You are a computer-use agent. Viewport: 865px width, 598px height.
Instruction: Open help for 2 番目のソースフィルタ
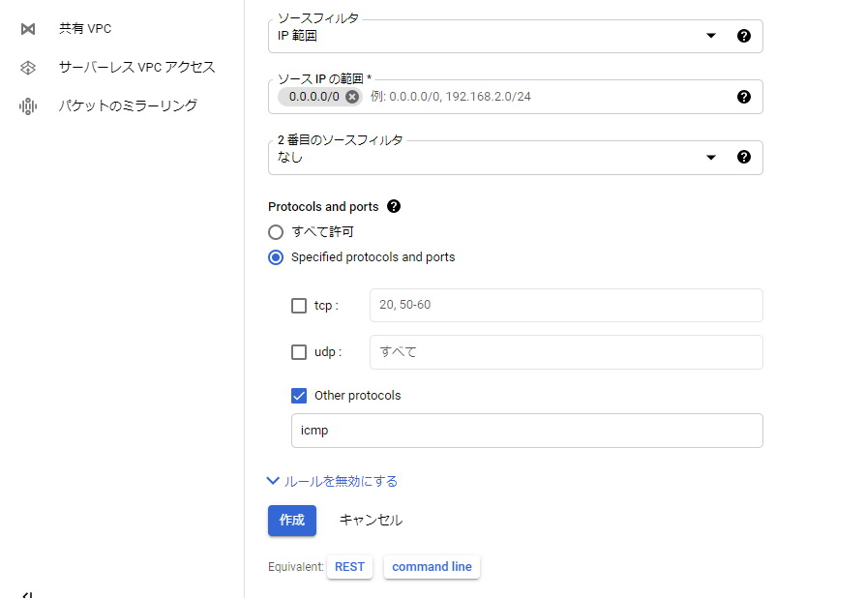744,157
